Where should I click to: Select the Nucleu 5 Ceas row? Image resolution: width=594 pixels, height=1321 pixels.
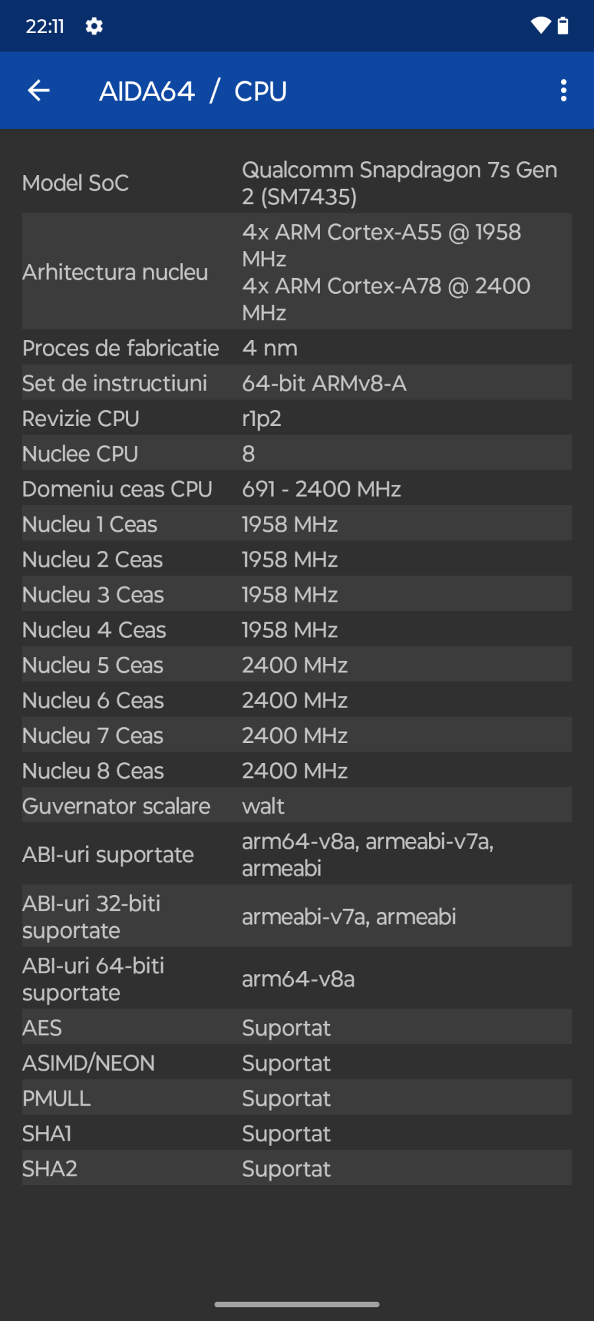296,665
